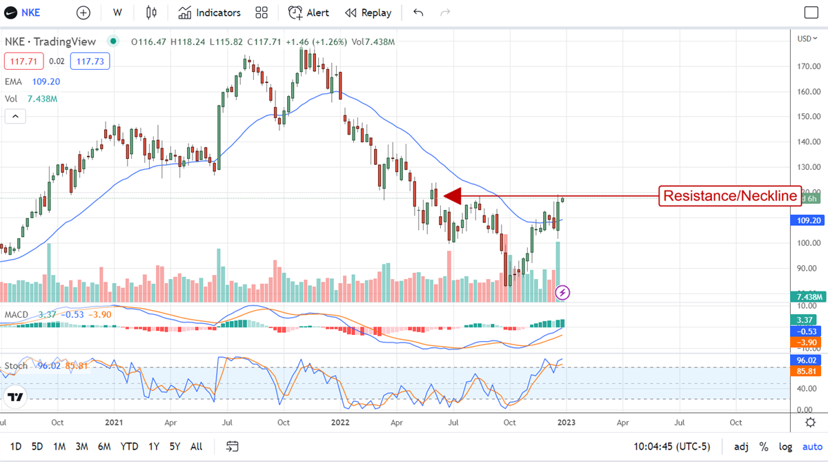
Task: Open the W timeframe interval dropdown
Action: (x=118, y=12)
